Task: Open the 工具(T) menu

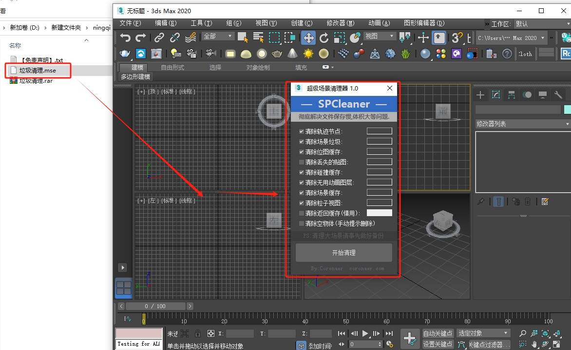Action: tap(201, 23)
